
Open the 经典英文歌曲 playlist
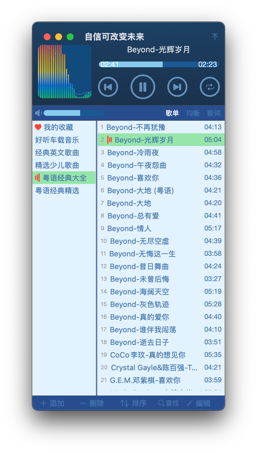click(64, 152)
